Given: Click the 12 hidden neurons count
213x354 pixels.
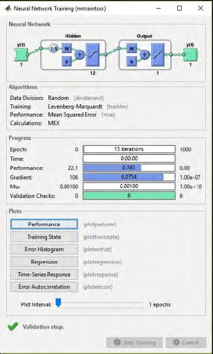Looking at the screenshot, I should tap(93, 73).
